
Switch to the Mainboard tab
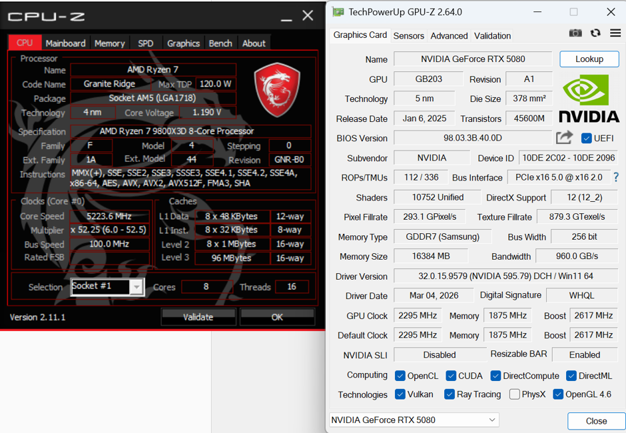click(65, 43)
